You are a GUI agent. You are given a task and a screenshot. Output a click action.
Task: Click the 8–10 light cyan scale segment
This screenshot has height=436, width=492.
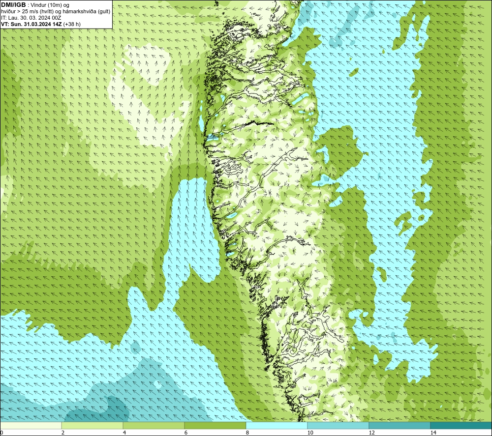pyautogui.click(x=277, y=425)
